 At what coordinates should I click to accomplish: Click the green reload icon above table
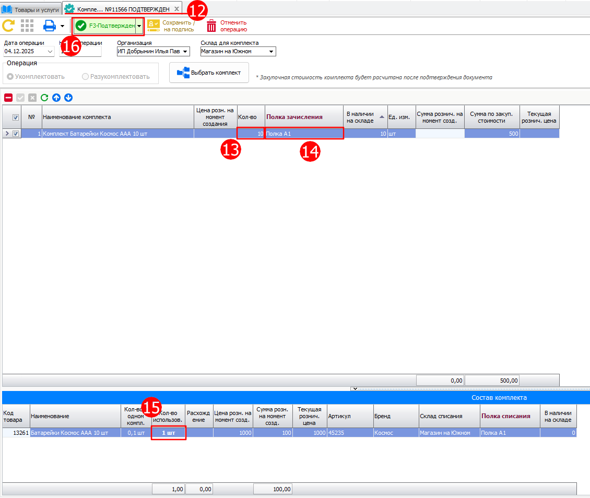click(x=44, y=98)
